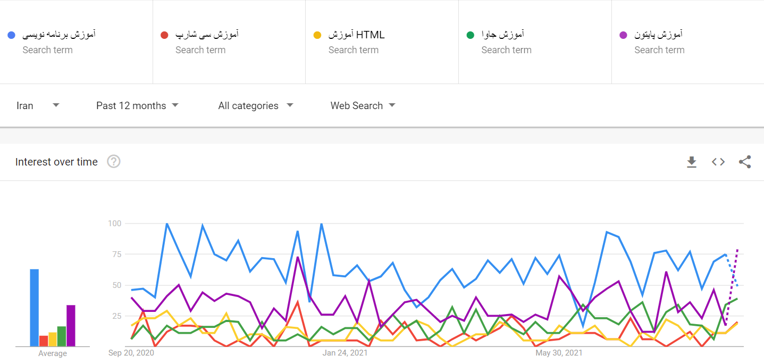Viewport: 764px width, 363px height.
Task: Select the آموزش جاوا search term
Action: pyautogui.click(x=502, y=35)
